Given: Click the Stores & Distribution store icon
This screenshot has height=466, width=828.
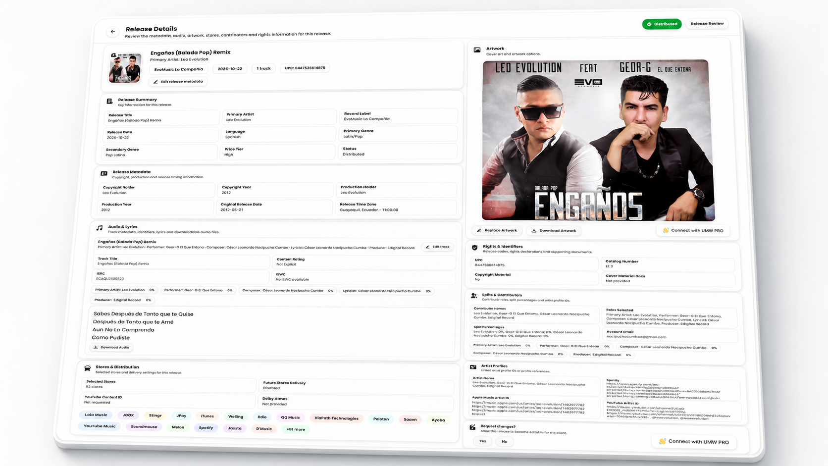Looking at the screenshot, I should tap(87, 368).
